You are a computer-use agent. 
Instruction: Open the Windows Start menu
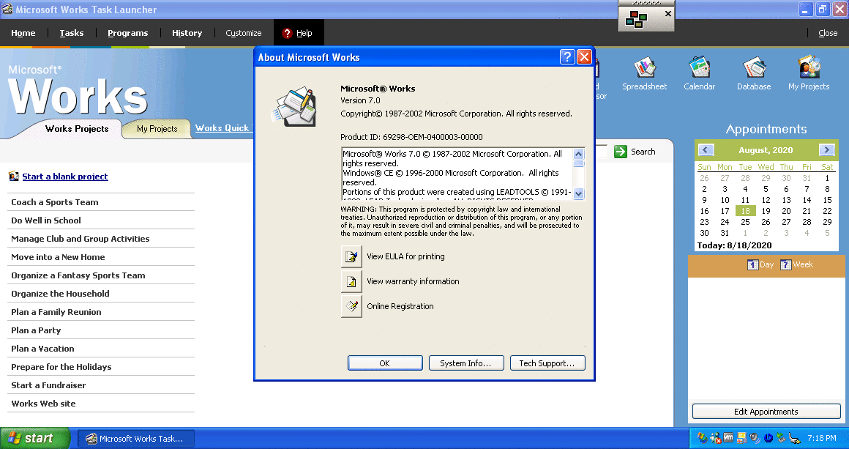[35, 438]
